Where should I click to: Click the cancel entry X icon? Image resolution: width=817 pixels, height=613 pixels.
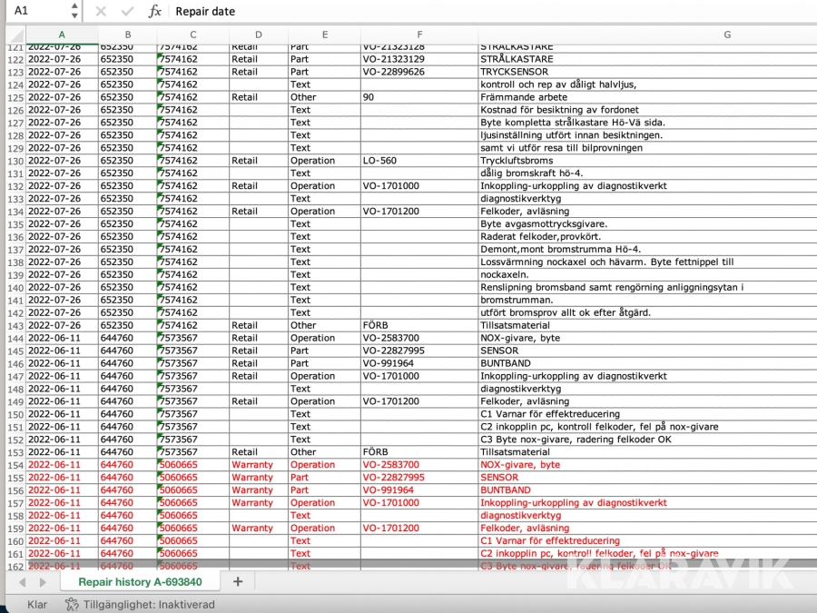[101, 12]
